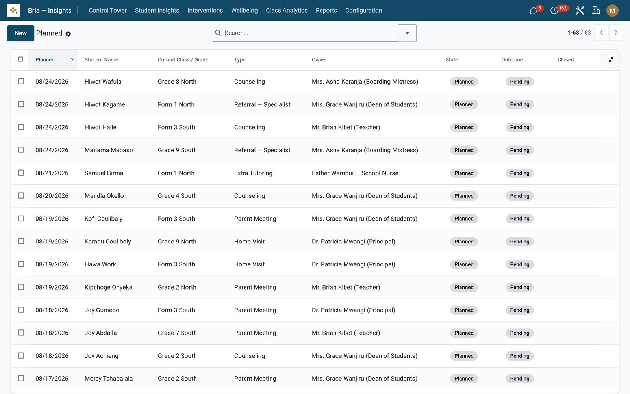Sort by the Planned column header

pos(53,59)
